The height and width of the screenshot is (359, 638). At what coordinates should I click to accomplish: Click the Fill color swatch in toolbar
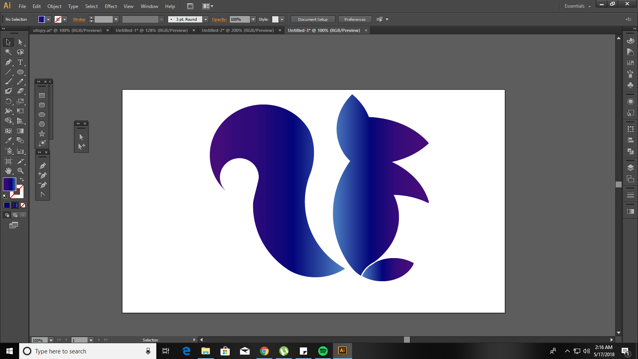coord(9,184)
